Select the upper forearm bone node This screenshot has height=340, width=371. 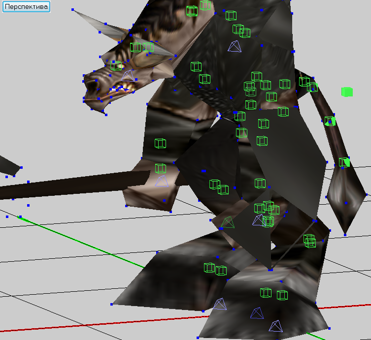click(x=160, y=143)
